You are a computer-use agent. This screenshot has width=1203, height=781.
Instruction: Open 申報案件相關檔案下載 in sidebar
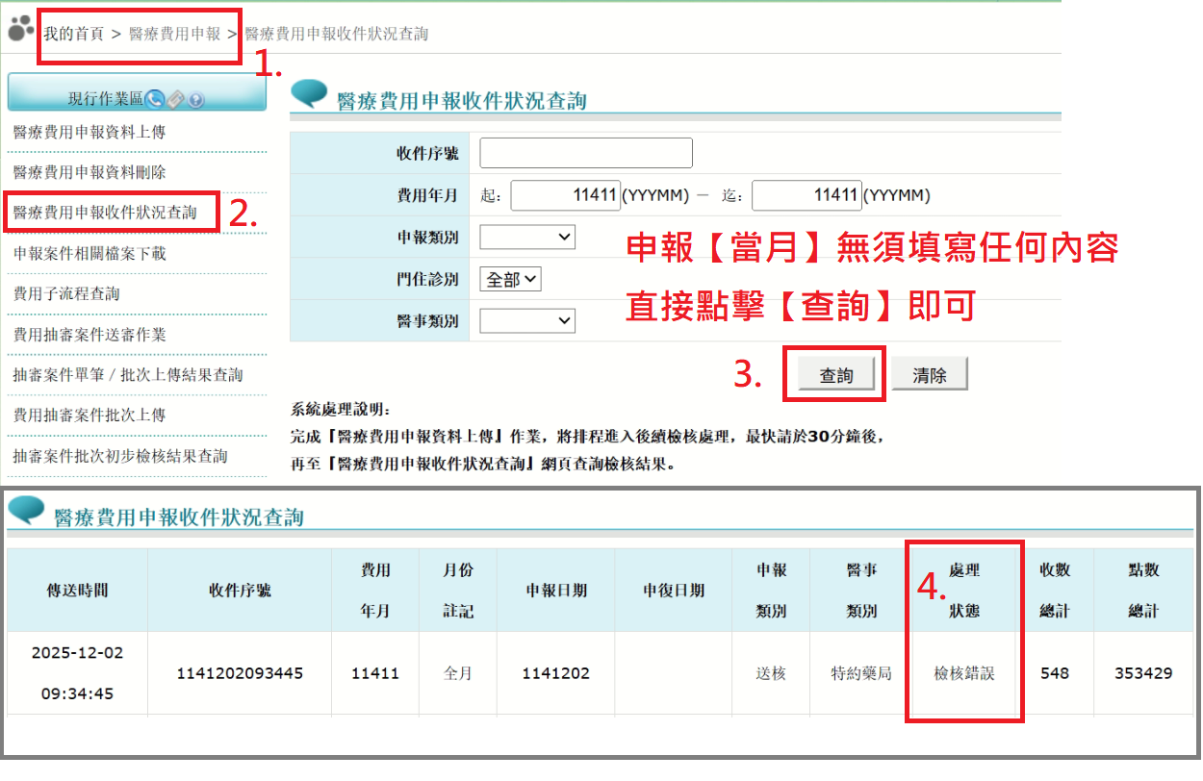[x=89, y=254]
